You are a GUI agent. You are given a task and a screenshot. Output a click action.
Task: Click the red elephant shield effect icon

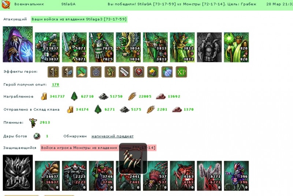coord(138,72)
